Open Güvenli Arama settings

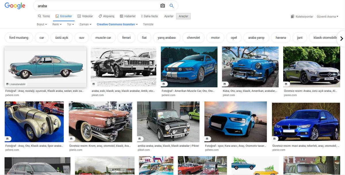328,16
